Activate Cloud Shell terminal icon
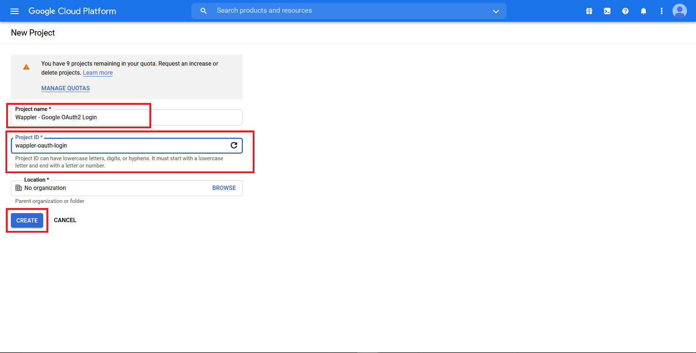Image resolution: width=696 pixels, height=353 pixels. click(x=607, y=11)
